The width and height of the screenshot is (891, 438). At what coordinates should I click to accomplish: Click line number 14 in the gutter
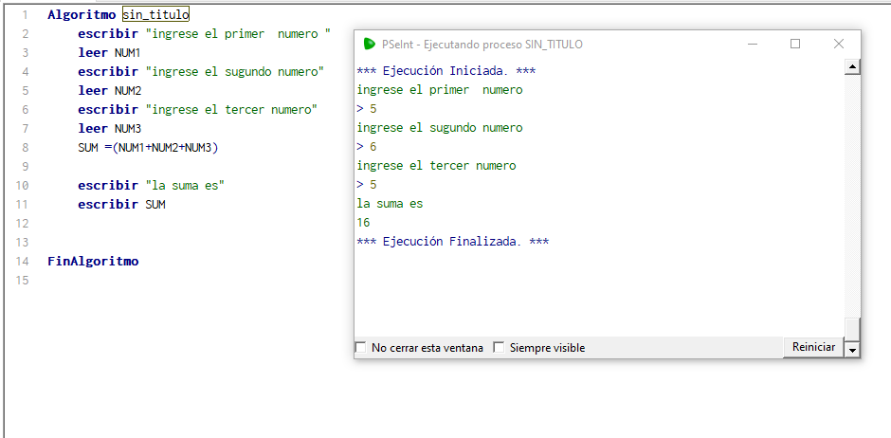tap(23, 262)
